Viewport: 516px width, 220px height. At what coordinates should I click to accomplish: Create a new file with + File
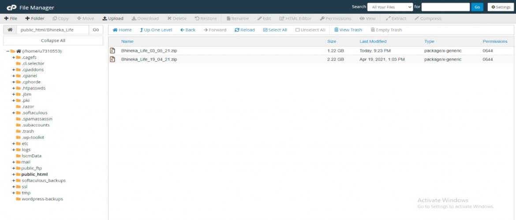(x=11, y=18)
